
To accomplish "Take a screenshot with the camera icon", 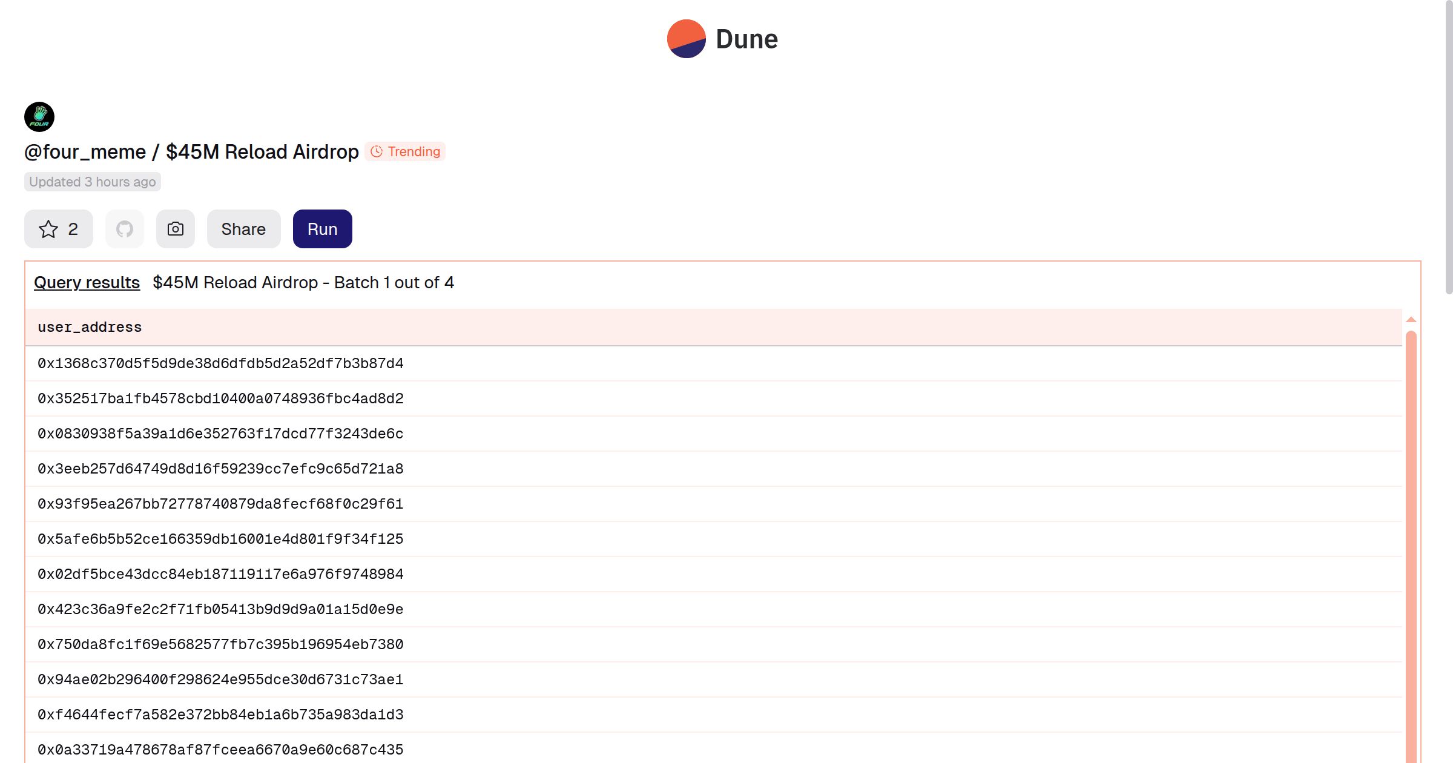I will point(176,229).
